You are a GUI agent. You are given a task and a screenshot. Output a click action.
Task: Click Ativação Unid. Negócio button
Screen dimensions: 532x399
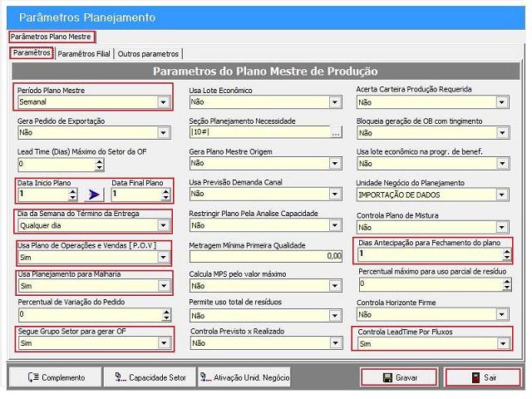point(244,377)
